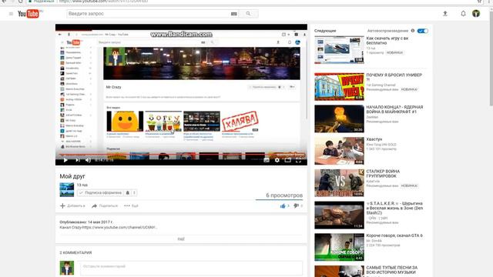Open the channel name 13 лвл
Image resolution: width=493 pixels, height=277 pixels.
(x=82, y=185)
